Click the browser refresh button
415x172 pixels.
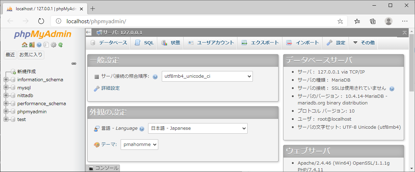(x=41, y=21)
